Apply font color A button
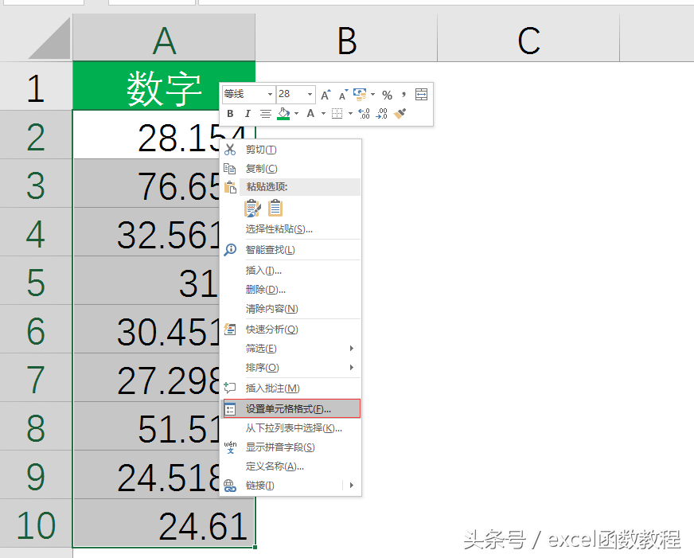The image size is (694, 558). 310,114
